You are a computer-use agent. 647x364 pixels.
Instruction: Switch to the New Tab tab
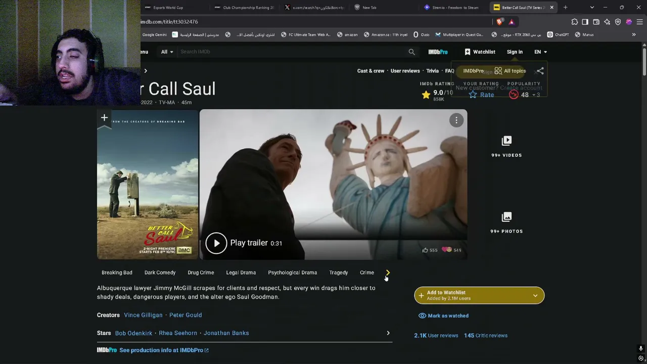[384, 8]
